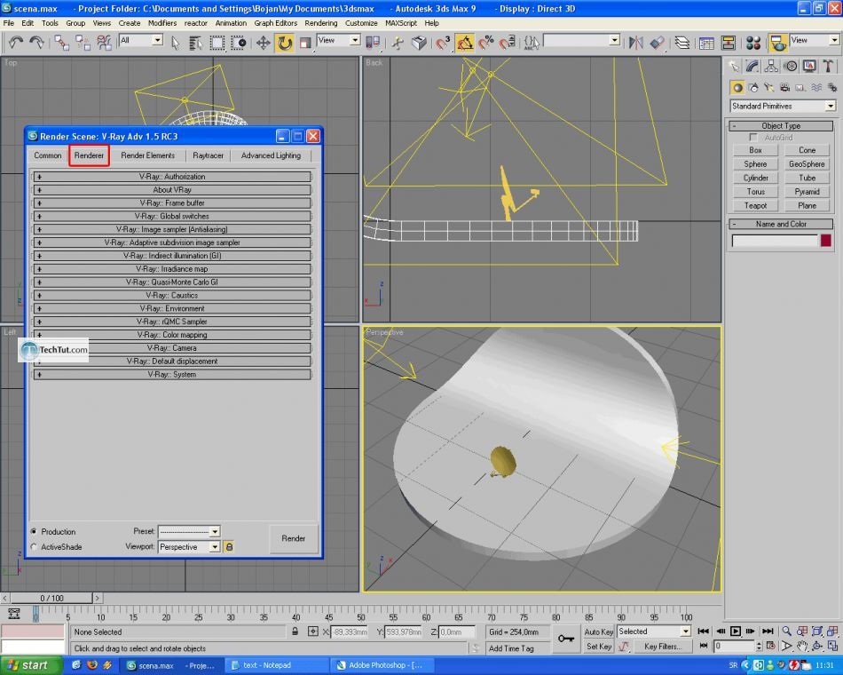Switch to Advanced Lighting tab

pyautogui.click(x=271, y=155)
